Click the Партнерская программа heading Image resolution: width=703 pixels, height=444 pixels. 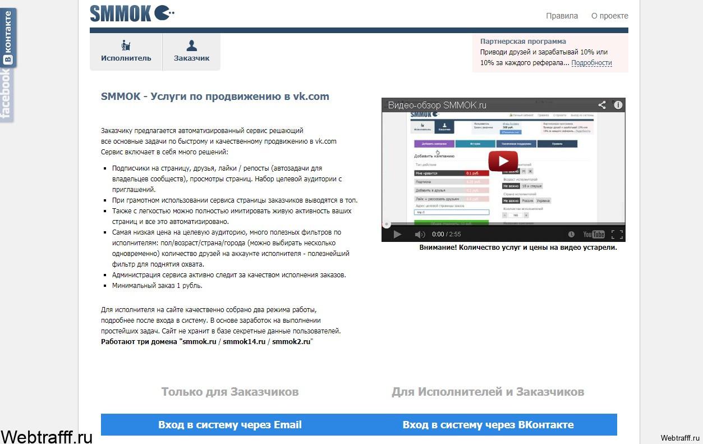[523, 41]
